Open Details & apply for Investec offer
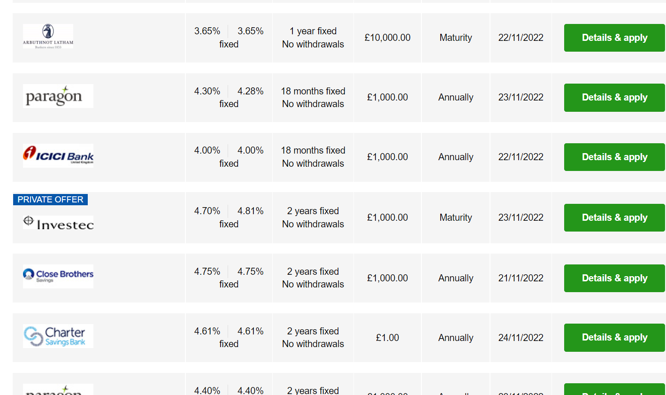The height and width of the screenshot is (395, 666). [614, 217]
